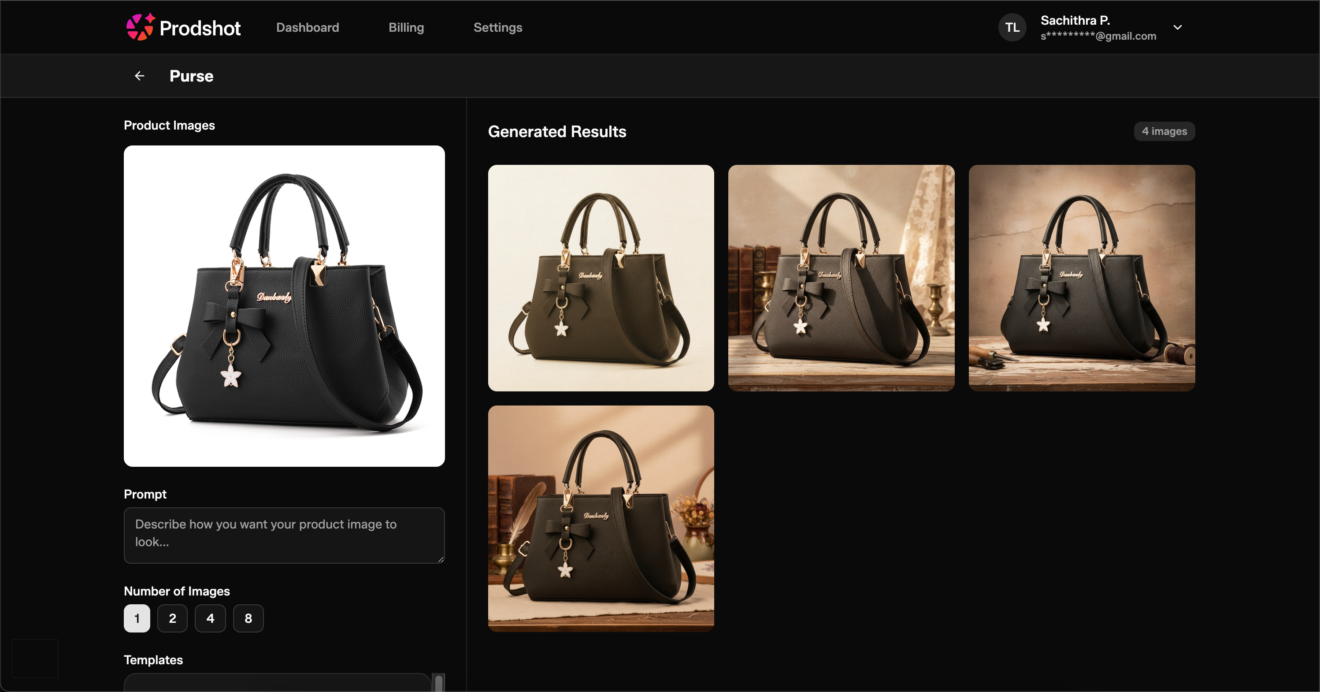Click the Prompt section label
The height and width of the screenshot is (692, 1320).
(x=145, y=494)
